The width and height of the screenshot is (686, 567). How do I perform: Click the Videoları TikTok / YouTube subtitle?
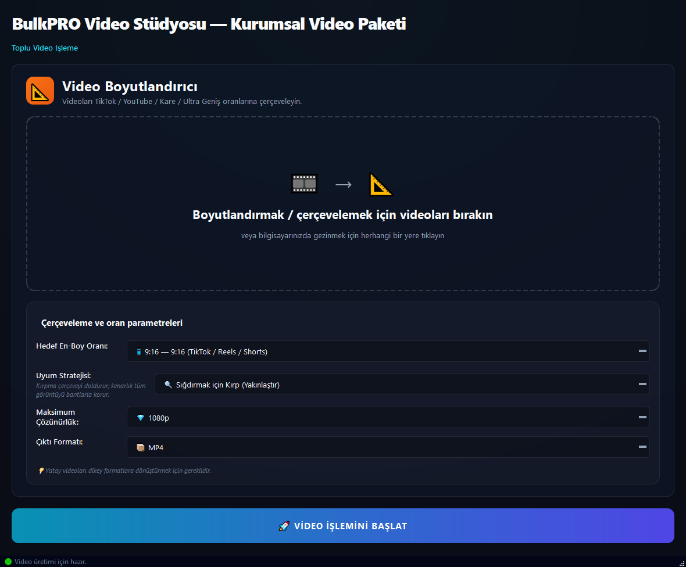[182, 102]
